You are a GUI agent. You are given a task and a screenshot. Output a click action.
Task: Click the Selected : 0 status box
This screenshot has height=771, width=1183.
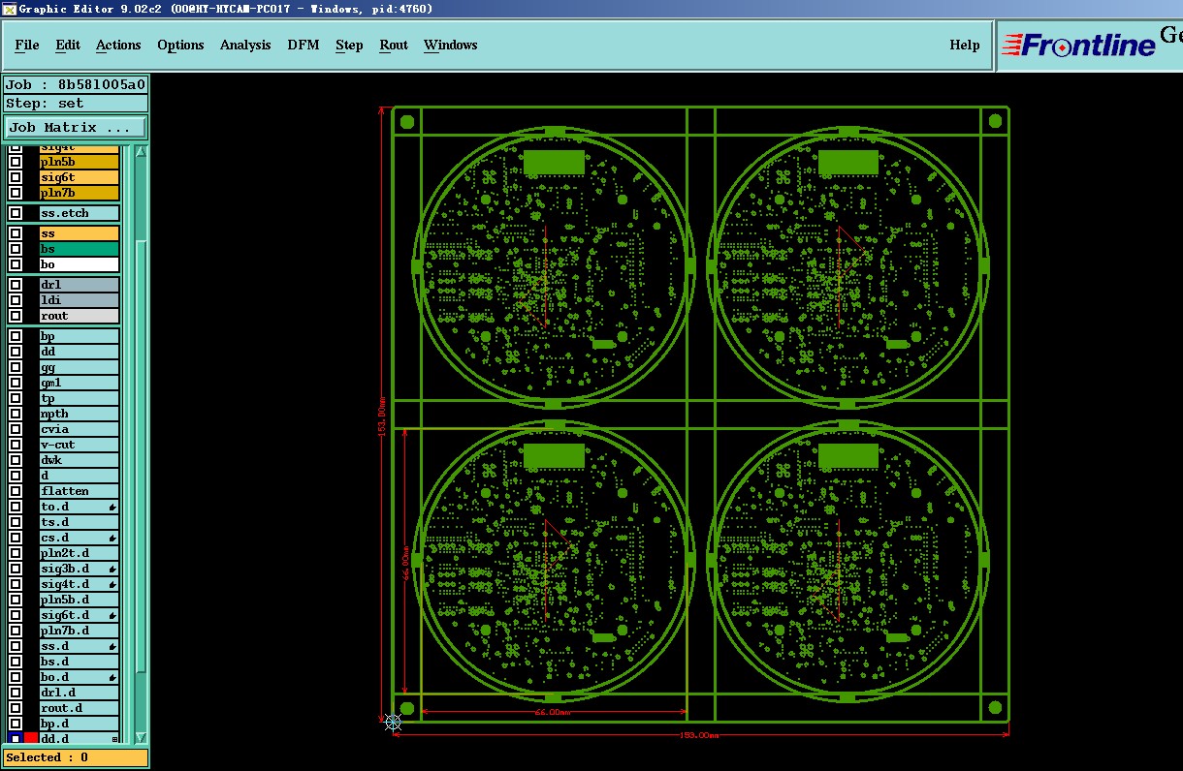point(76,757)
